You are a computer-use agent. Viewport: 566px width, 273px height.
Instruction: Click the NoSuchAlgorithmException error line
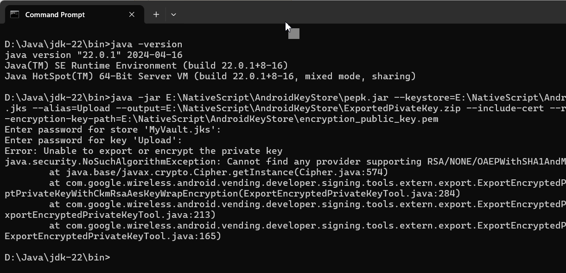(278, 162)
